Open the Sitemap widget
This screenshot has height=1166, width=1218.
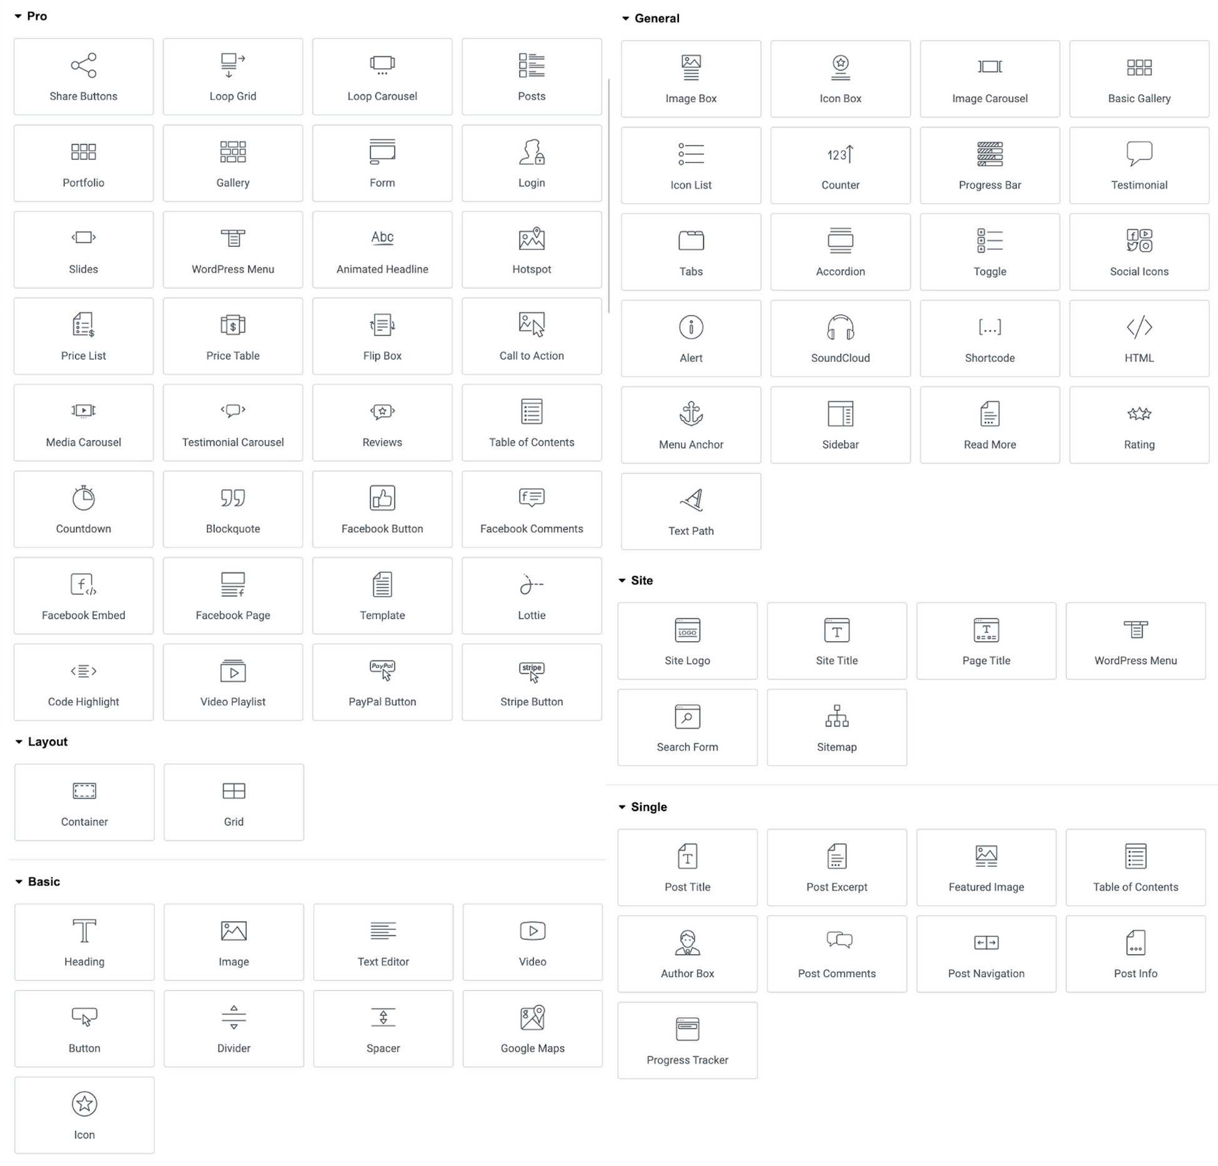838,727
